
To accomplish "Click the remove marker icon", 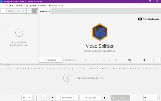I will [30, 98].
